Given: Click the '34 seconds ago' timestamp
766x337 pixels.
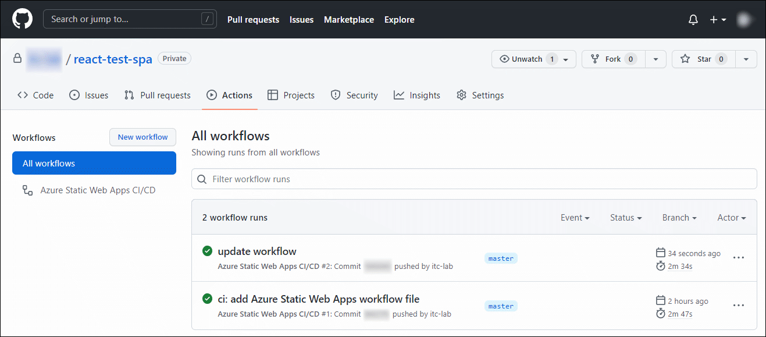Looking at the screenshot, I should 694,254.
